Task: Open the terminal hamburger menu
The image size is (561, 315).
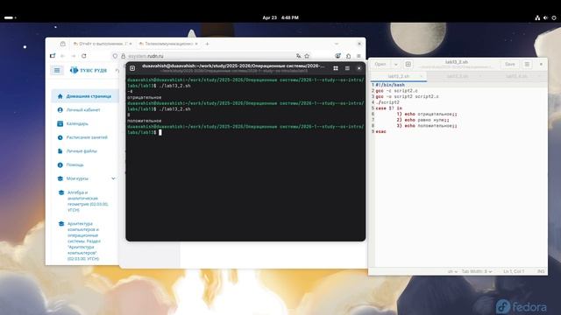Action: (347, 68)
